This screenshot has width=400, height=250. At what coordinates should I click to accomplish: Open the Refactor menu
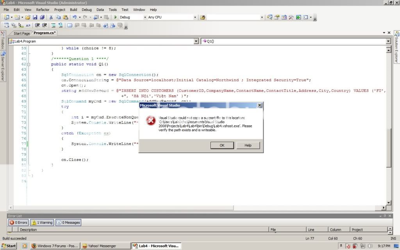click(43, 9)
